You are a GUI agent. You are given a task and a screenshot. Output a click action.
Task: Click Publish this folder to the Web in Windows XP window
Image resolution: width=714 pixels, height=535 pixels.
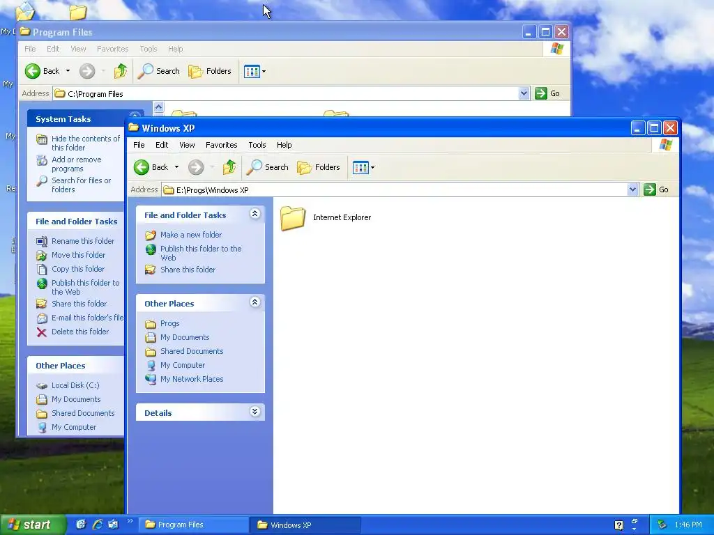pyautogui.click(x=194, y=253)
